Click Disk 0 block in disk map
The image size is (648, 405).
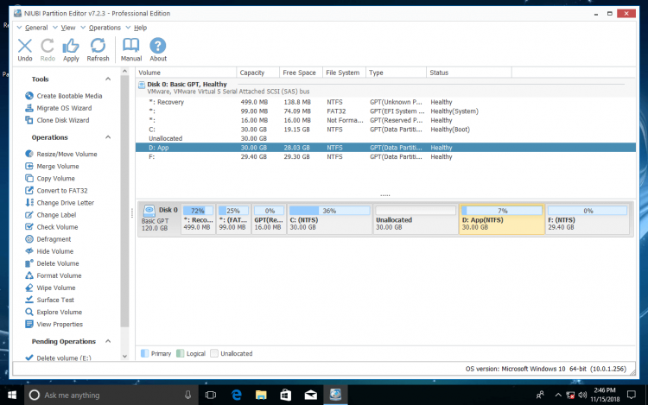click(x=160, y=218)
